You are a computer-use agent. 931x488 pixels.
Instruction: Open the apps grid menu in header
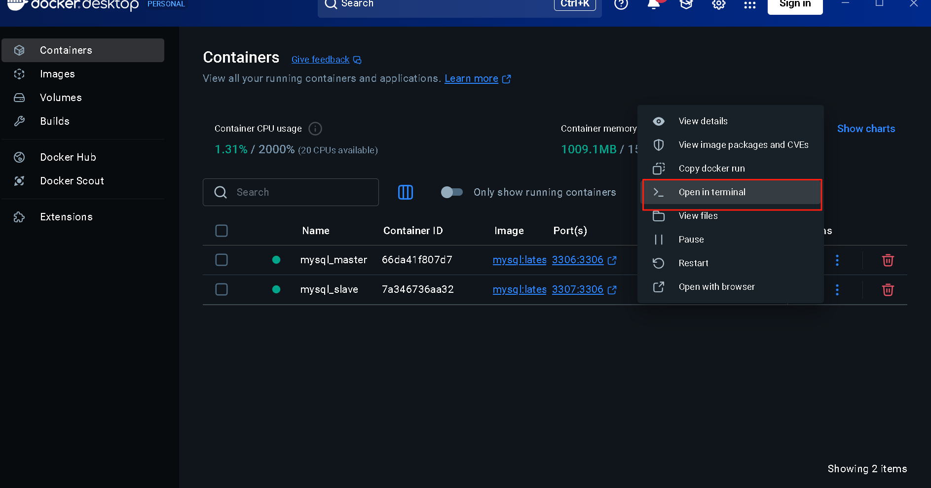tap(749, 5)
